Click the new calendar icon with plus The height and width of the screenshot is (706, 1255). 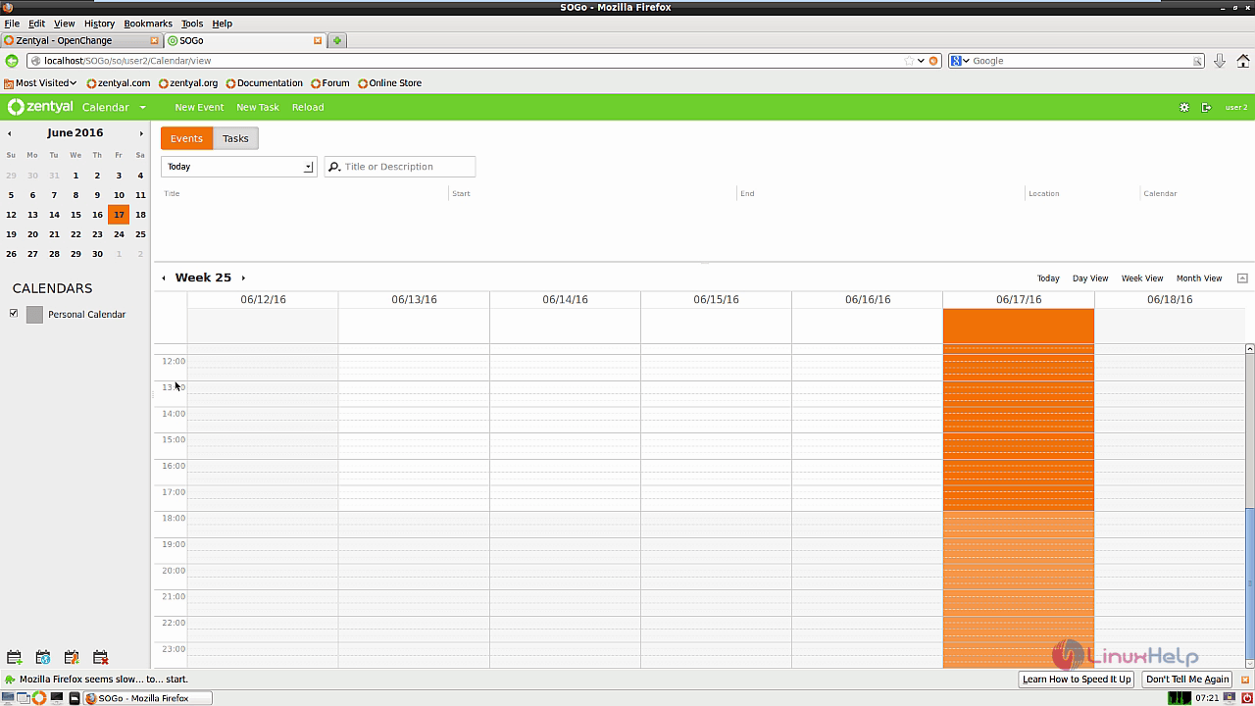[14, 658]
